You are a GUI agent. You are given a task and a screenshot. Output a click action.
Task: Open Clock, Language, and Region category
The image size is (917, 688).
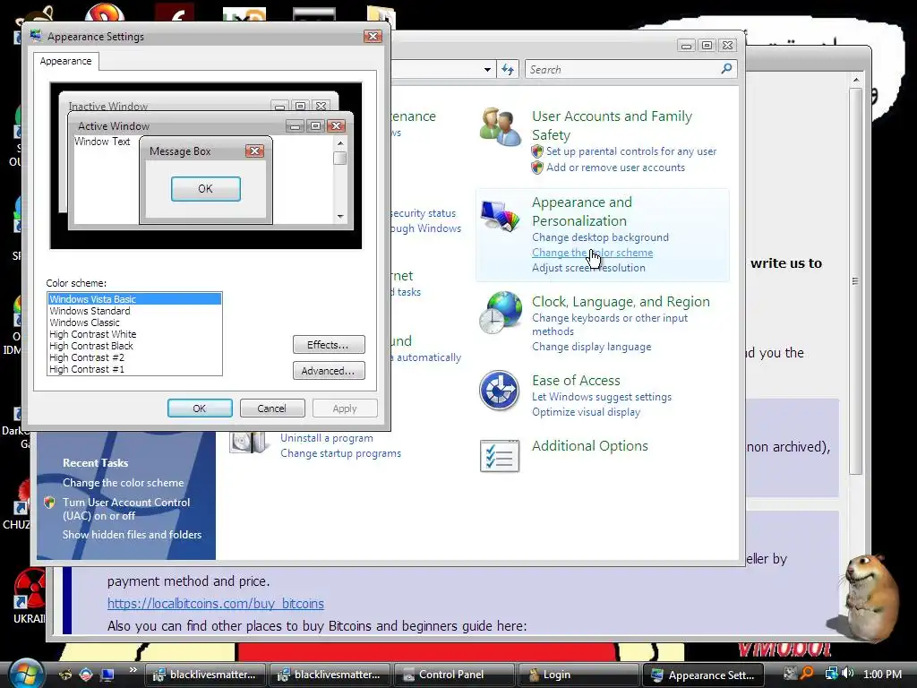coord(621,302)
